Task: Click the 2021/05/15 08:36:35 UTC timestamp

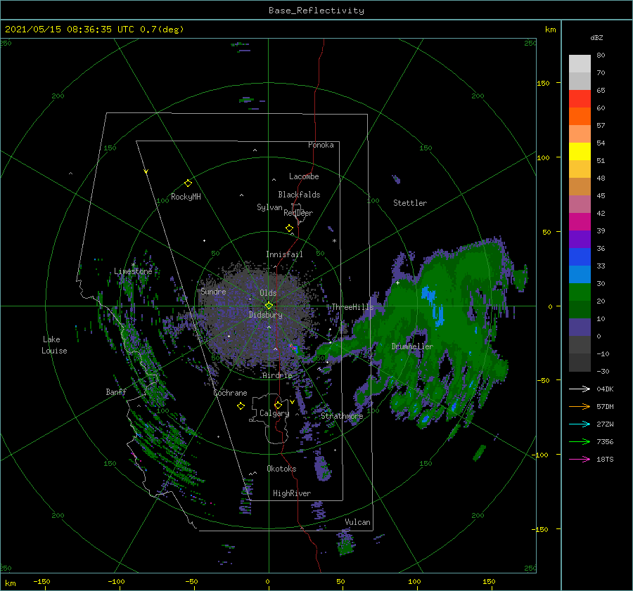Action: (70, 29)
